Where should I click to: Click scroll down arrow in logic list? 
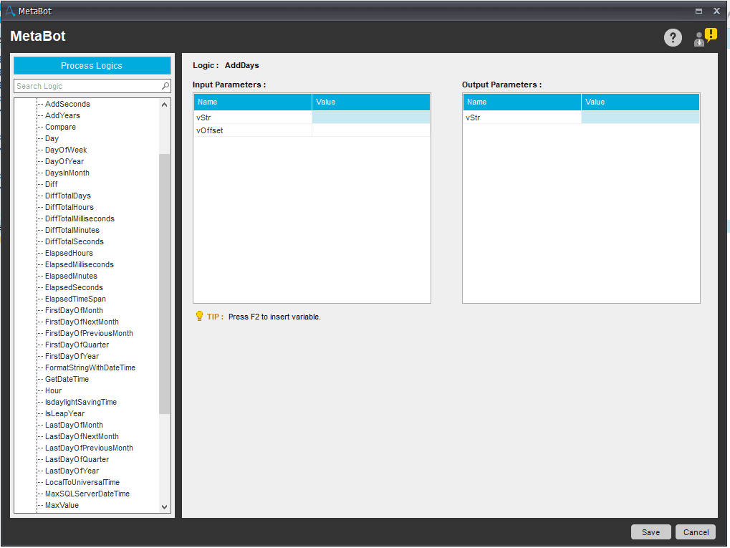[x=164, y=507]
